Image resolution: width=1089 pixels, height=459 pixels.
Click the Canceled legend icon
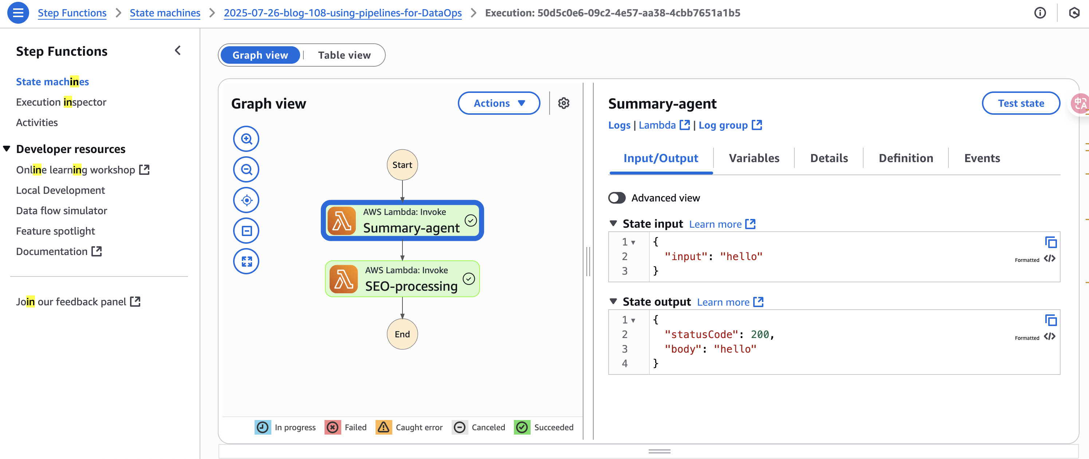point(460,427)
